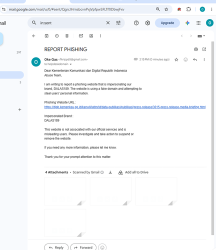Click the Upgrade button
The height and width of the screenshot is (250, 216).
pos(167,23)
